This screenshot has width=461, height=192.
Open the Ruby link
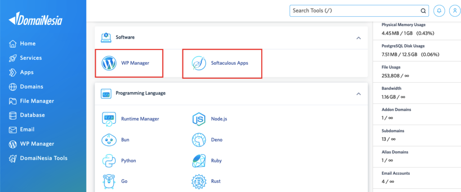pyautogui.click(x=217, y=161)
